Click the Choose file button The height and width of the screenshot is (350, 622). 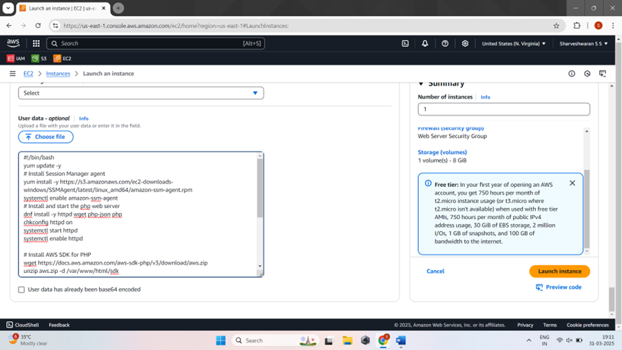point(45,137)
